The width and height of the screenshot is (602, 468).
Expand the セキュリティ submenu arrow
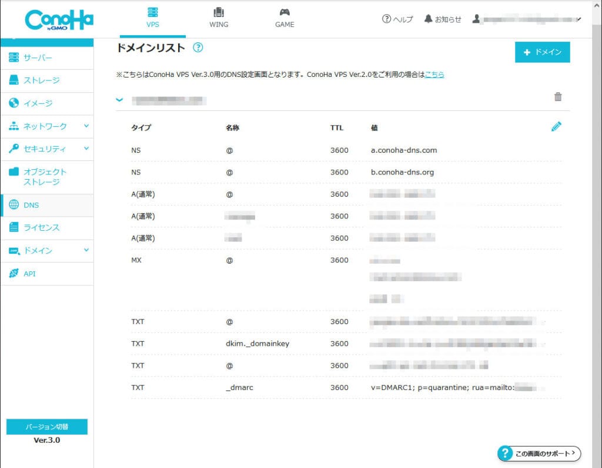[86, 149]
